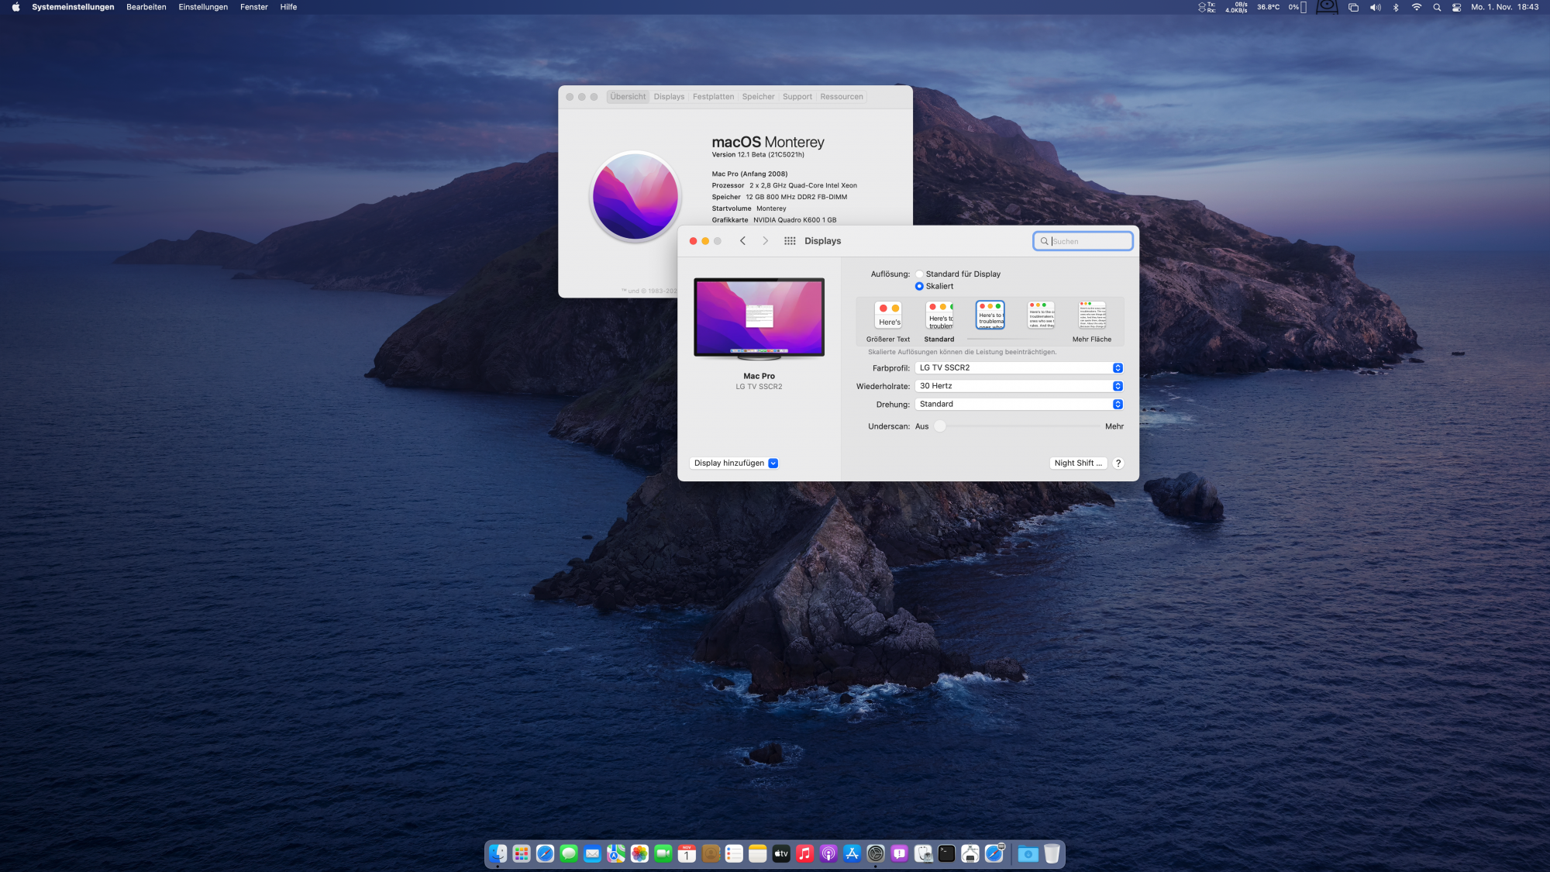Image resolution: width=1550 pixels, height=872 pixels.
Task: Open Control Center in menu bar
Action: tap(1457, 7)
